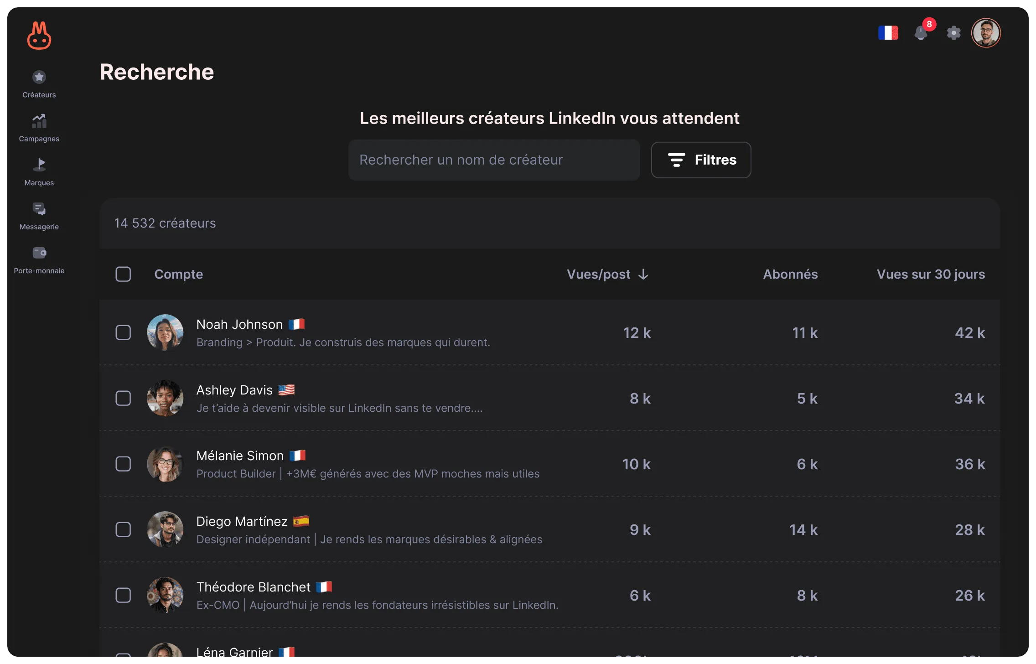
Task: Sort by Abonnés column header
Action: 790,274
